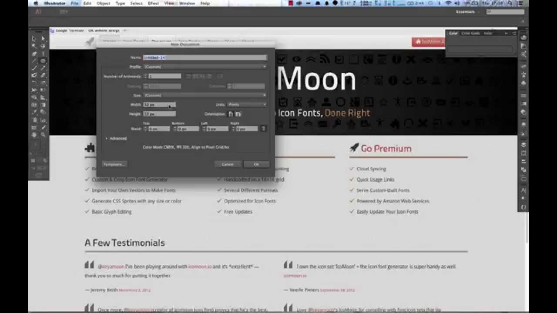Open the Effect menu

(x=153, y=3)
